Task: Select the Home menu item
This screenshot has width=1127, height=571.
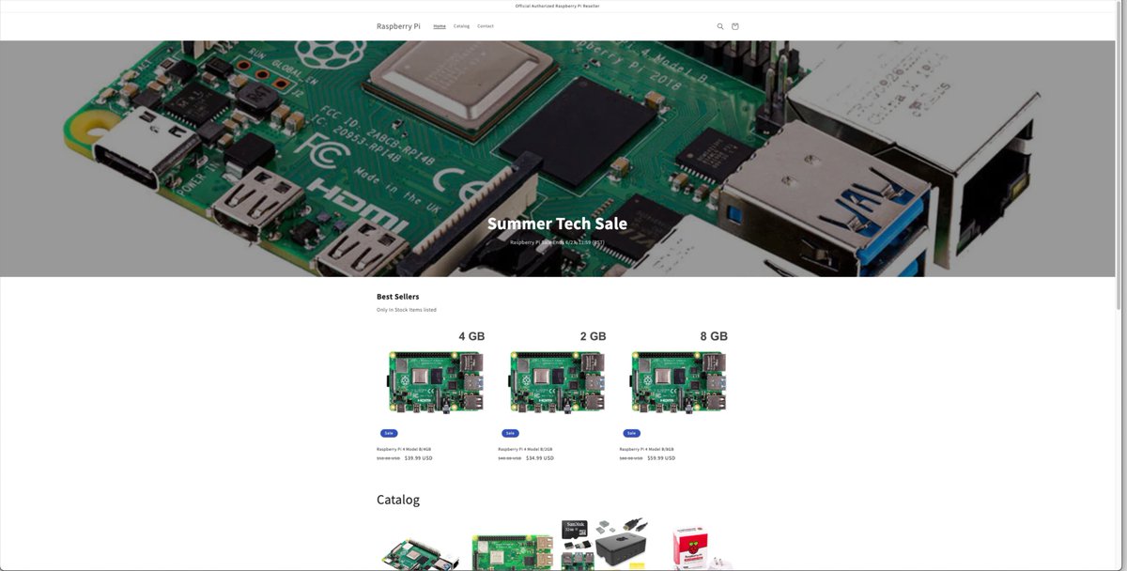Action: (439, 25)
